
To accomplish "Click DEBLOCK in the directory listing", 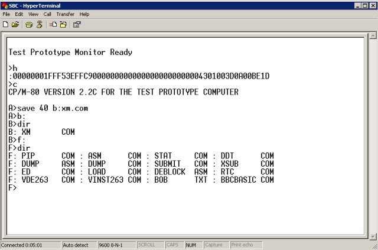I will [x=170, y=171].
